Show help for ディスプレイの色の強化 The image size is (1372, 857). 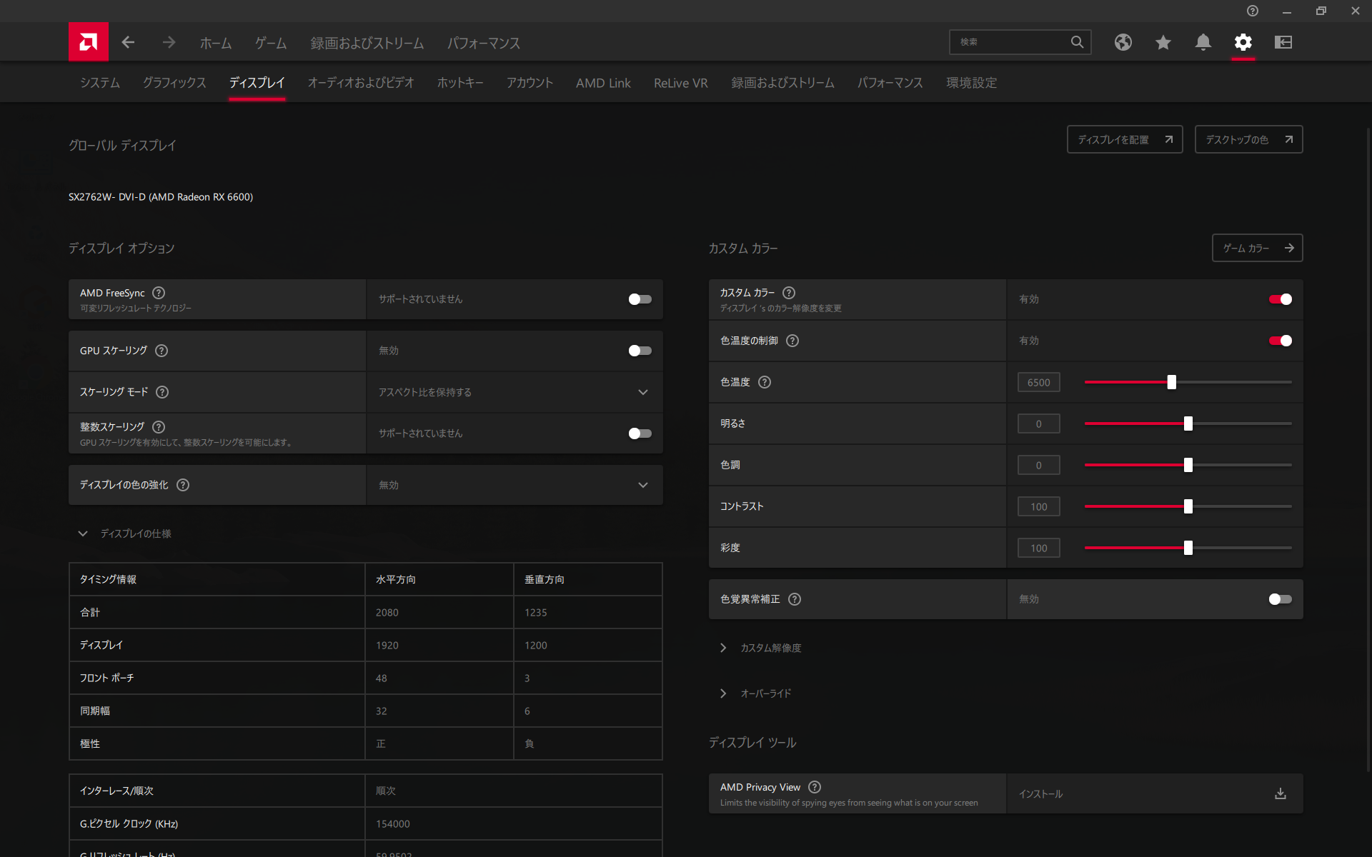point(183,485)
